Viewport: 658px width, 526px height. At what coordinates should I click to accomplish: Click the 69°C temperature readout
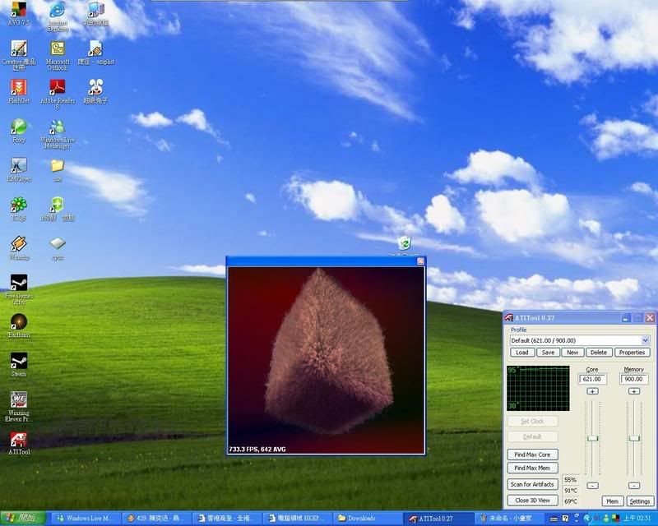[x=570, y=501]
